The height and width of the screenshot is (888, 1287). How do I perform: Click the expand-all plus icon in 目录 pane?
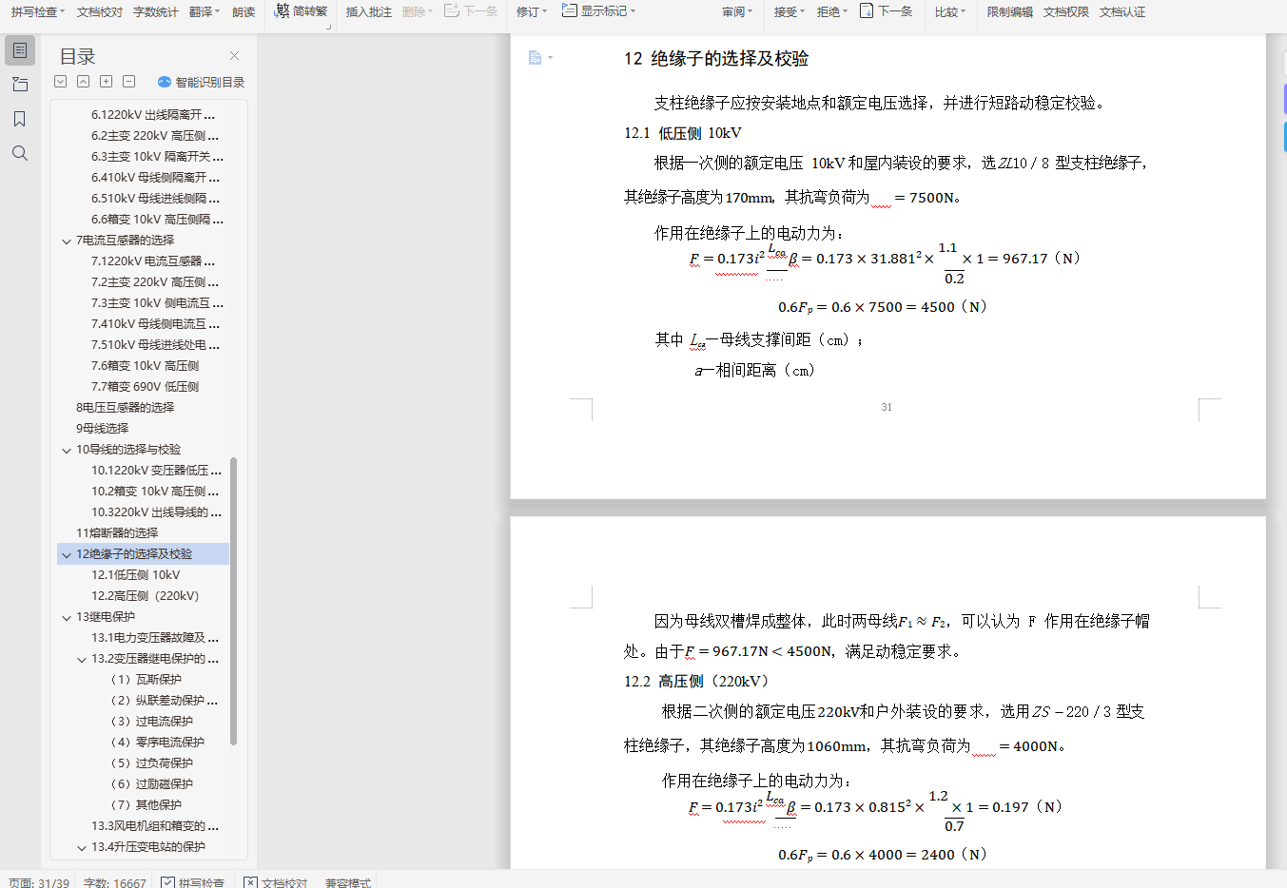(107, 82)
